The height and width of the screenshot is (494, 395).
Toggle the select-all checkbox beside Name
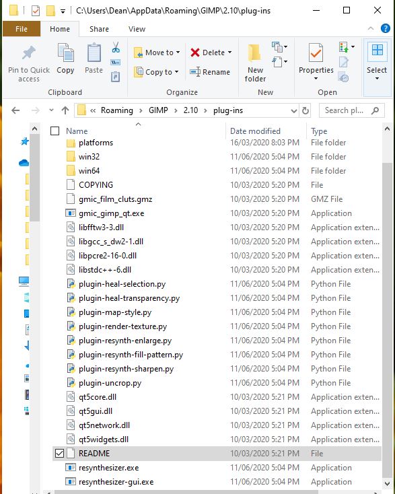tap(55, 131)
